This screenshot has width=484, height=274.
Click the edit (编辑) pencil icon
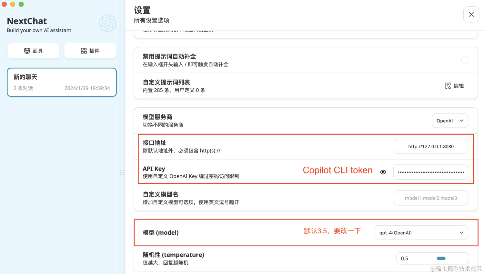pyautogui.click(x=448, y=86)
